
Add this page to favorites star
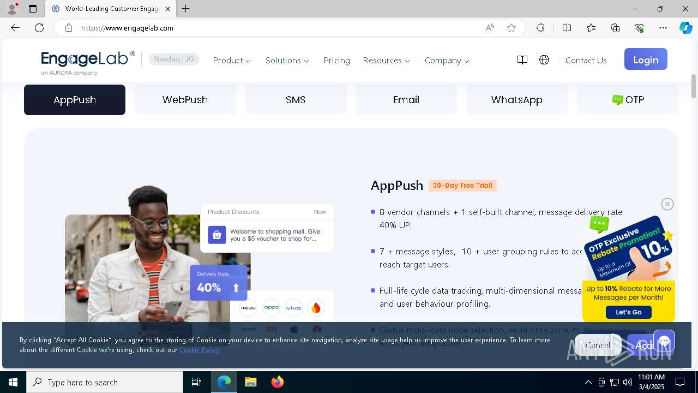[512, 28]
